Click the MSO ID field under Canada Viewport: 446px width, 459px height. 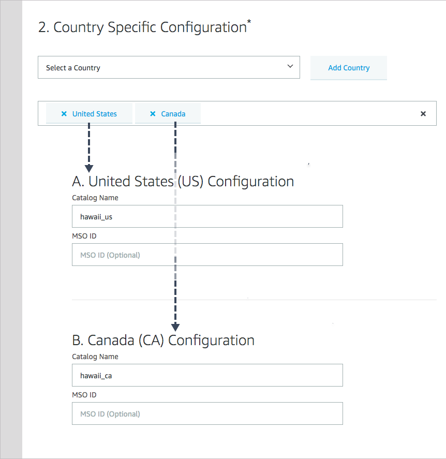pos(207,413)
